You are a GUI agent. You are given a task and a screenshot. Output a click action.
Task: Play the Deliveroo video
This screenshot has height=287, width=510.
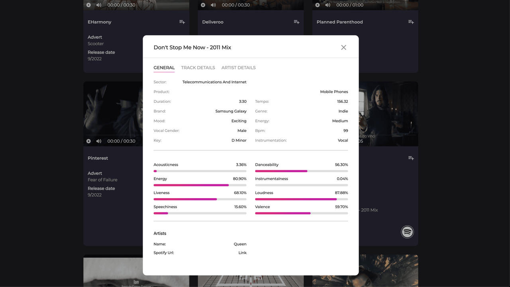pyautogui.click(x=203, y=5)
